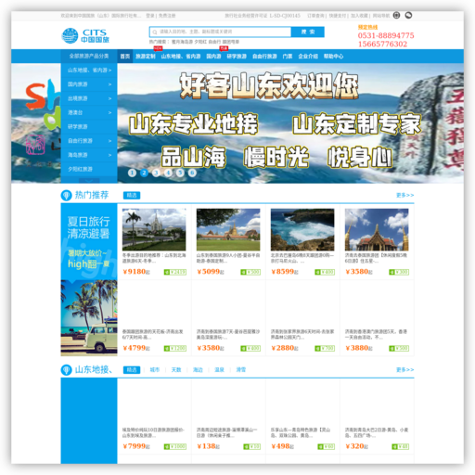Click coupon badge on the ¥320 tour
475x475 pixels.
(x=401, y=446)
